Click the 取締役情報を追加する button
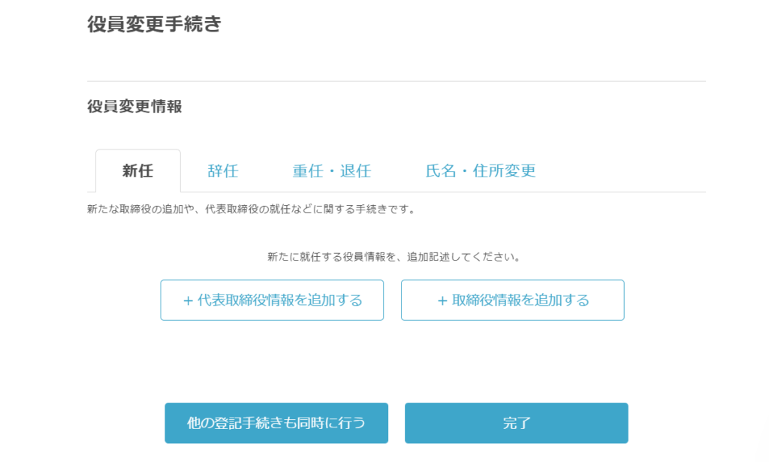This screenshot has width=769, height=462. (512, 300)
